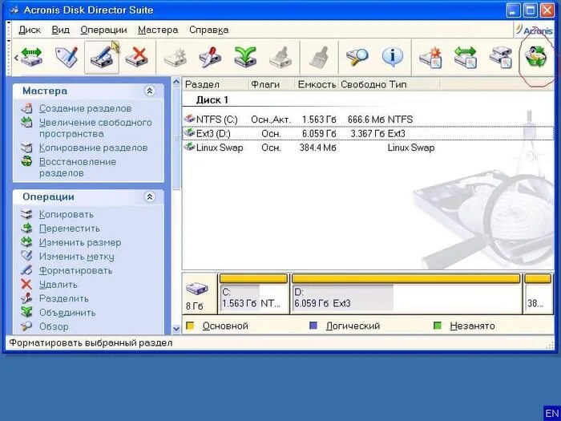The width and height of the screenshot is (561, 421).
Task: Click the red X icon beside Удалить
Action: click(26, 284)
